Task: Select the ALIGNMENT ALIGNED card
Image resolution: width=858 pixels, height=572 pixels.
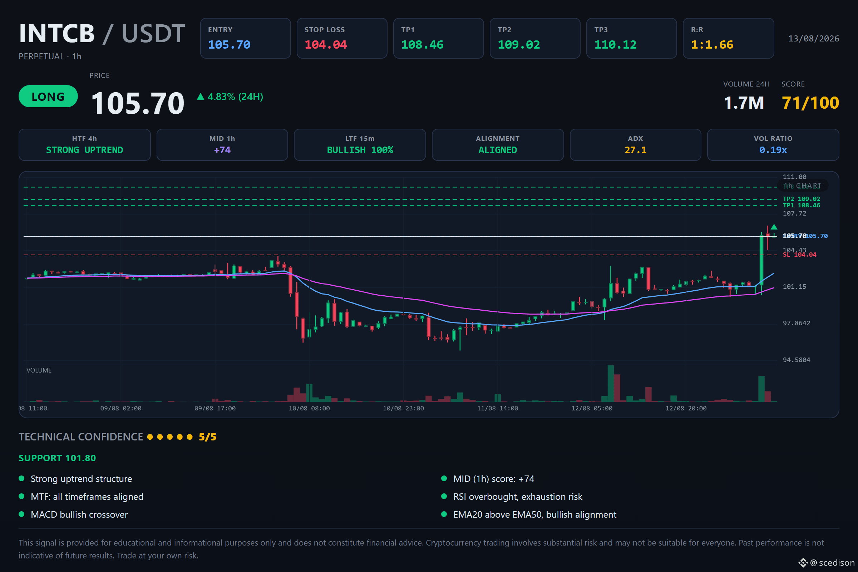Action: tap(498, 145)
